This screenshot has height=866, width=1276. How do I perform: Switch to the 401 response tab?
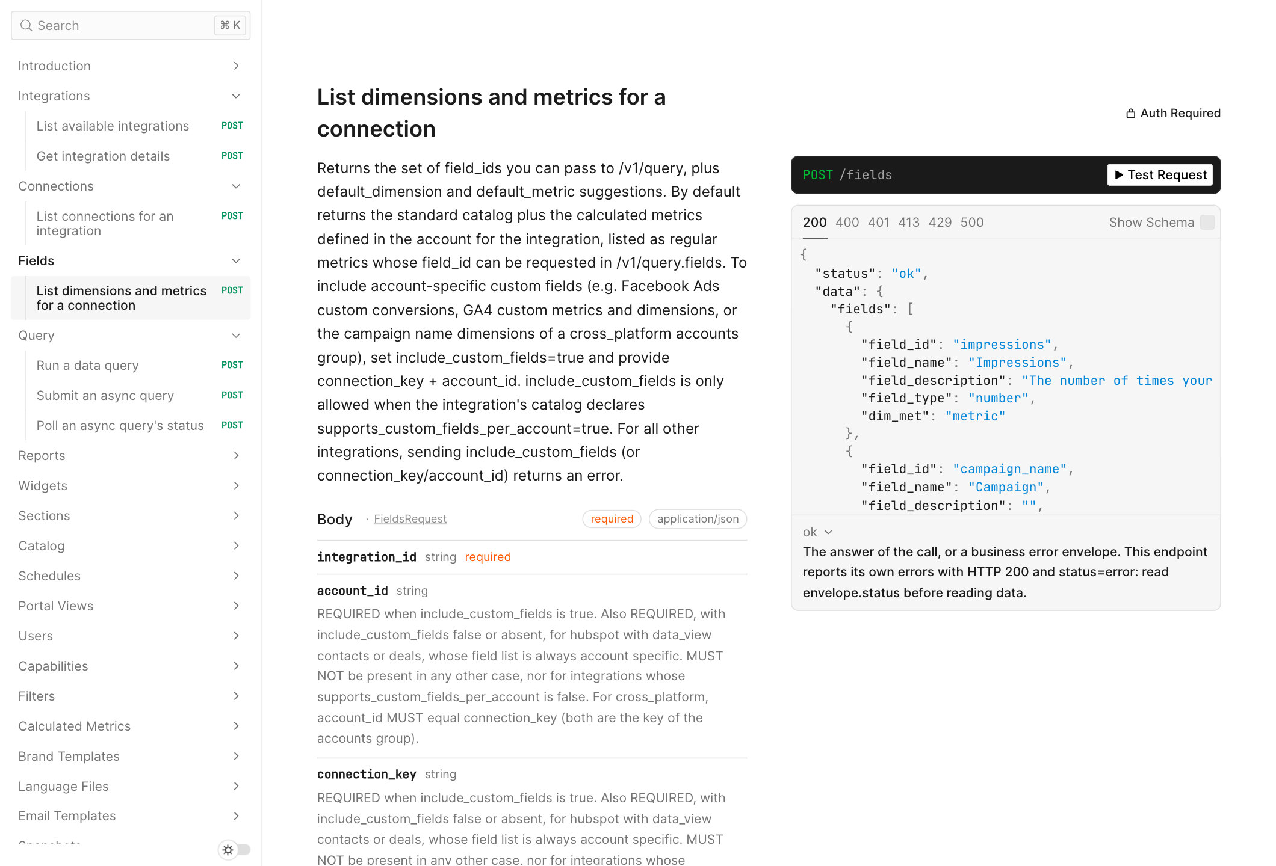[x=878, y=222]
